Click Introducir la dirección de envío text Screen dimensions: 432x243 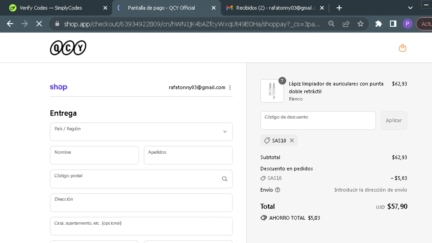click(371, 190)
